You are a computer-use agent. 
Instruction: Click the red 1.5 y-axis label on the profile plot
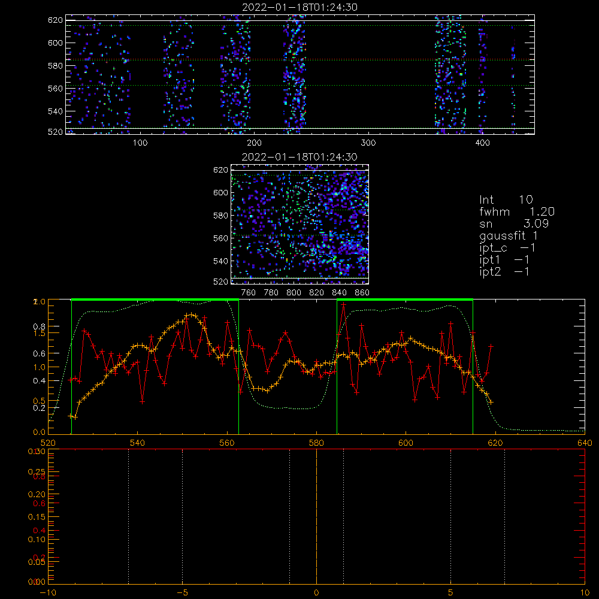[x=40, y=333]
